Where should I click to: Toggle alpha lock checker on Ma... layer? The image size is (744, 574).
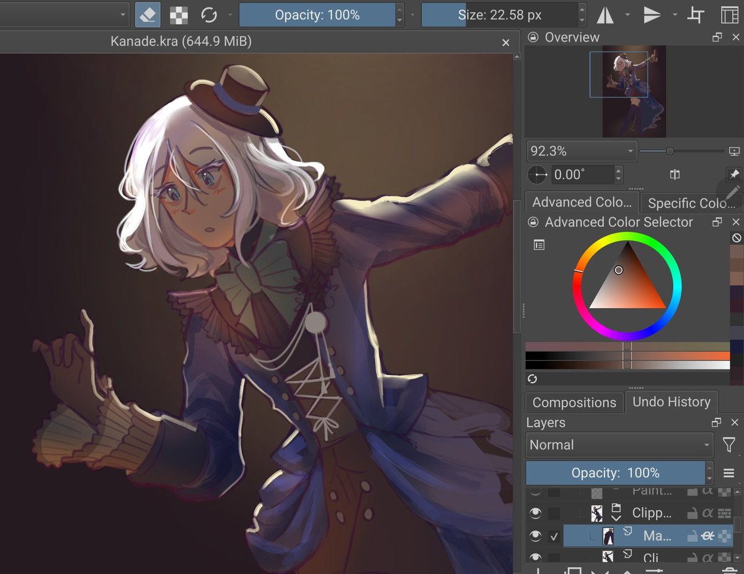[x=724, y=536]
